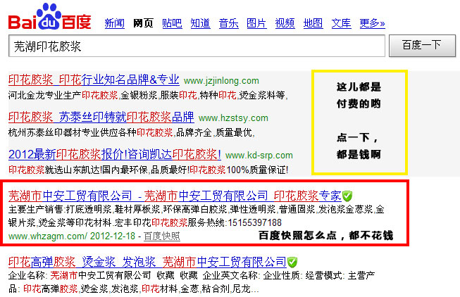Switch to the 图片 tab

(x=256, y=23)
